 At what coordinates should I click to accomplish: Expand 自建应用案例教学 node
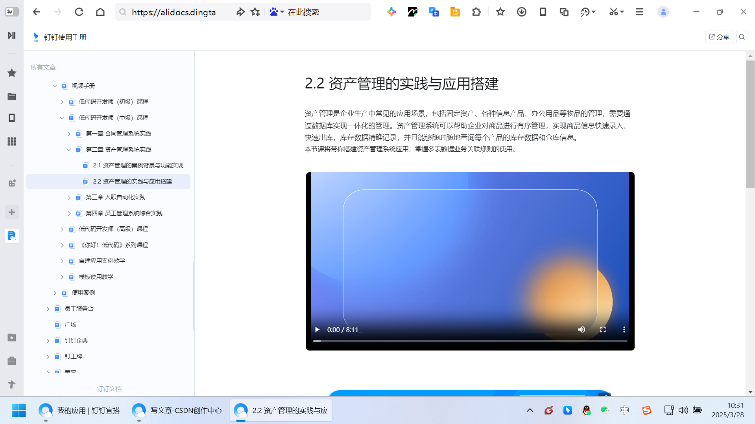click(62, 261)
